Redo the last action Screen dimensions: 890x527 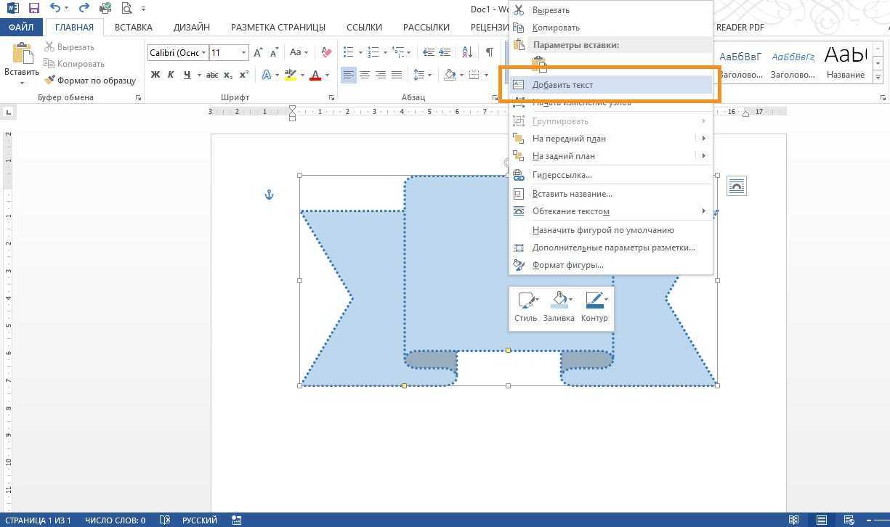click(x=83, y=9)
